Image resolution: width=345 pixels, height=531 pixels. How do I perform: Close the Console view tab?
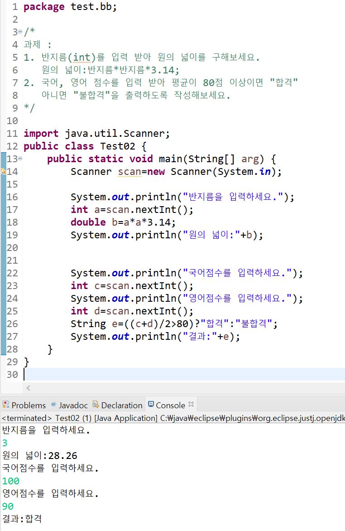pos(191,404)
